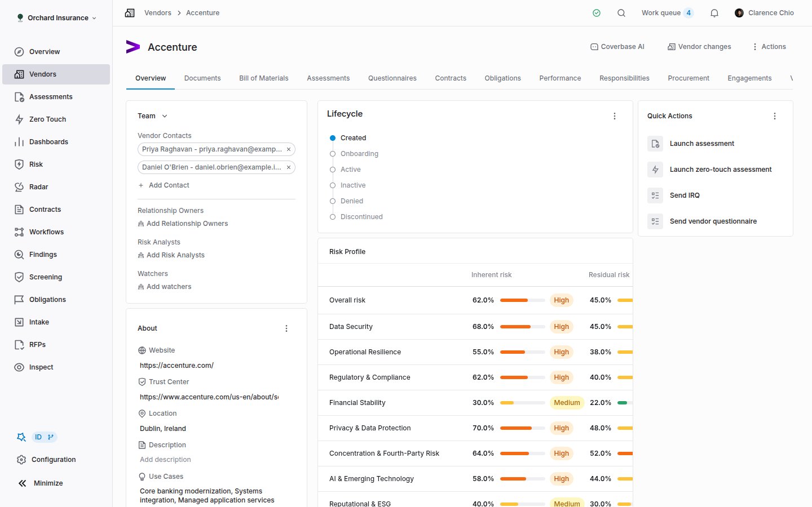The width and height of the screenshot is (812, 507).
Task: Select the Denied lifecycle stage
Action: (x=346, y=201)
